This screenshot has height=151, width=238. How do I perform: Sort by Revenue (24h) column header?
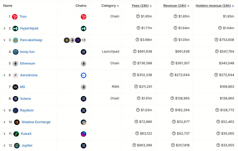tap(176, 6)
